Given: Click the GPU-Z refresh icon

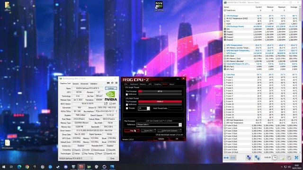Looking at the screenshot, I should [112, 83].
